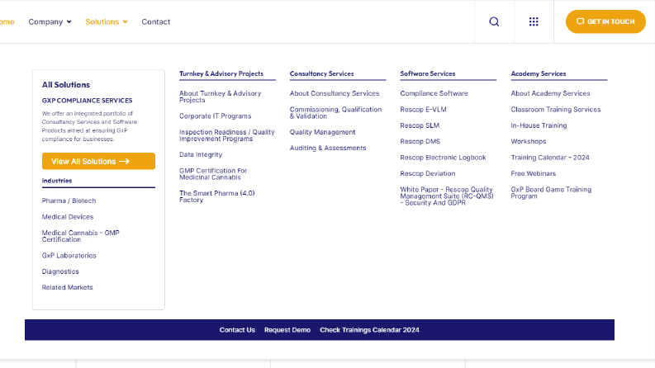This screenshot has width=655, height=368.
Task: Click the Get In Touch button
Action: [x=605, y=21]
